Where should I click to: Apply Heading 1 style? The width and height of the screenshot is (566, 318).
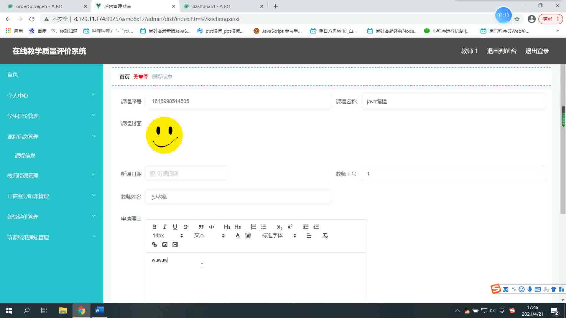227,227
